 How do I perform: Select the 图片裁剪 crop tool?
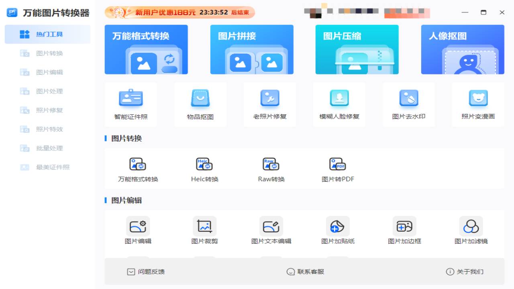tap(204, 230)
